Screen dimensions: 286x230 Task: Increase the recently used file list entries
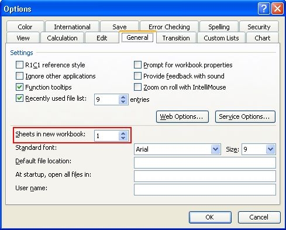[x=123, y=97]
